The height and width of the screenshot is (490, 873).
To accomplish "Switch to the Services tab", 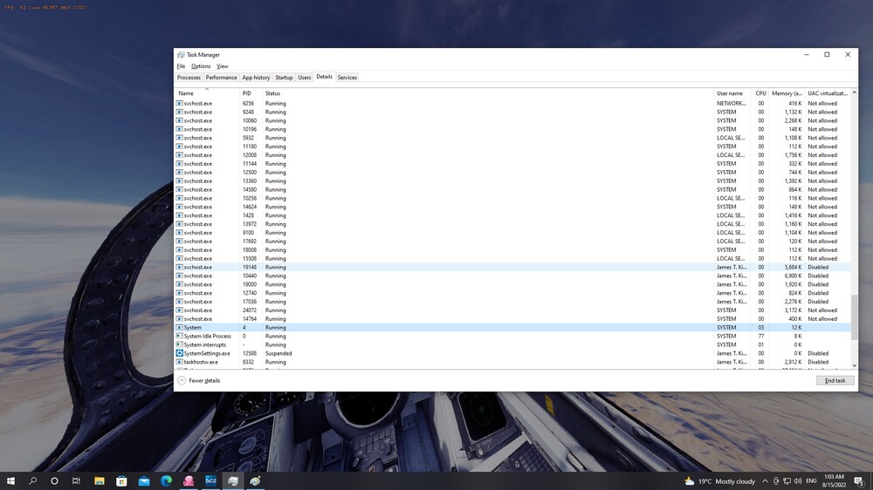I will [x=347, y=78].
